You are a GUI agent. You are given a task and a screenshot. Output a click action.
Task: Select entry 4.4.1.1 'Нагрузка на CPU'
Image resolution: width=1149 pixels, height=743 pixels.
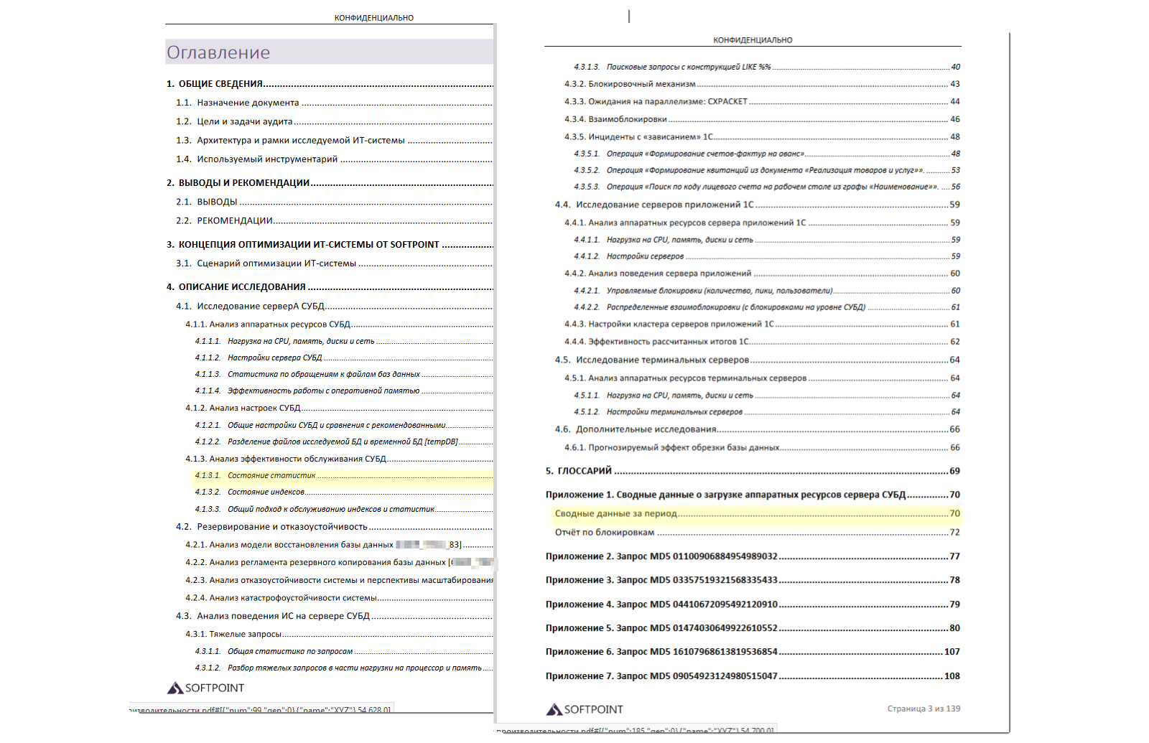(x=767, y=240)
